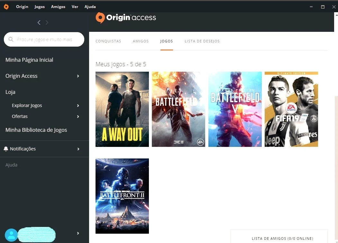Open the Lista de Amigos panel
Screen dimensions: 338x243
[x=279, y=237]
